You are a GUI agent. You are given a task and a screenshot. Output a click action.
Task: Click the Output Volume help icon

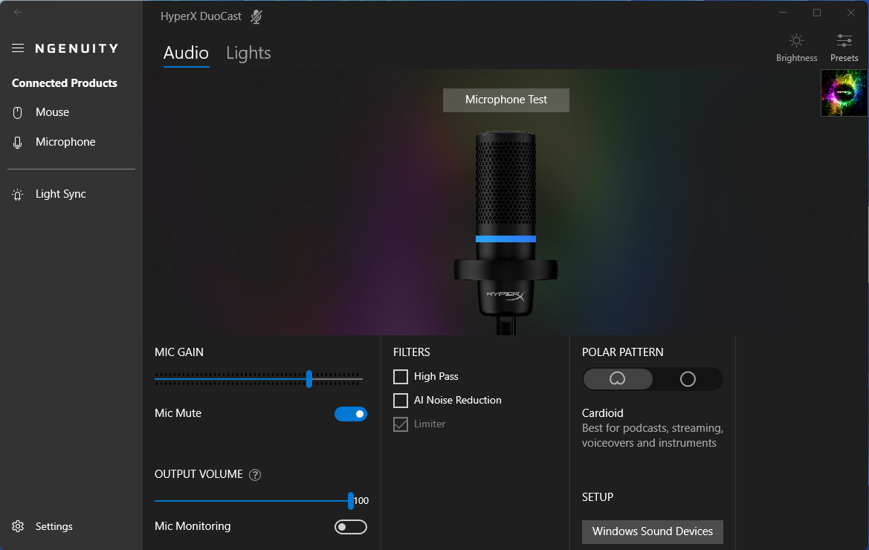(x=255, y=474)
